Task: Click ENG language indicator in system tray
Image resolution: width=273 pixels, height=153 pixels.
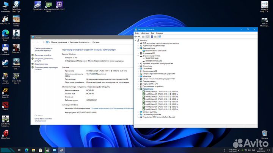Action: [x=253, y=150]
